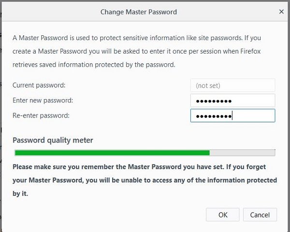290x232 pixels.
Task: Select the disabled Current password (not set) box
Action: click(x=232, y=85)
